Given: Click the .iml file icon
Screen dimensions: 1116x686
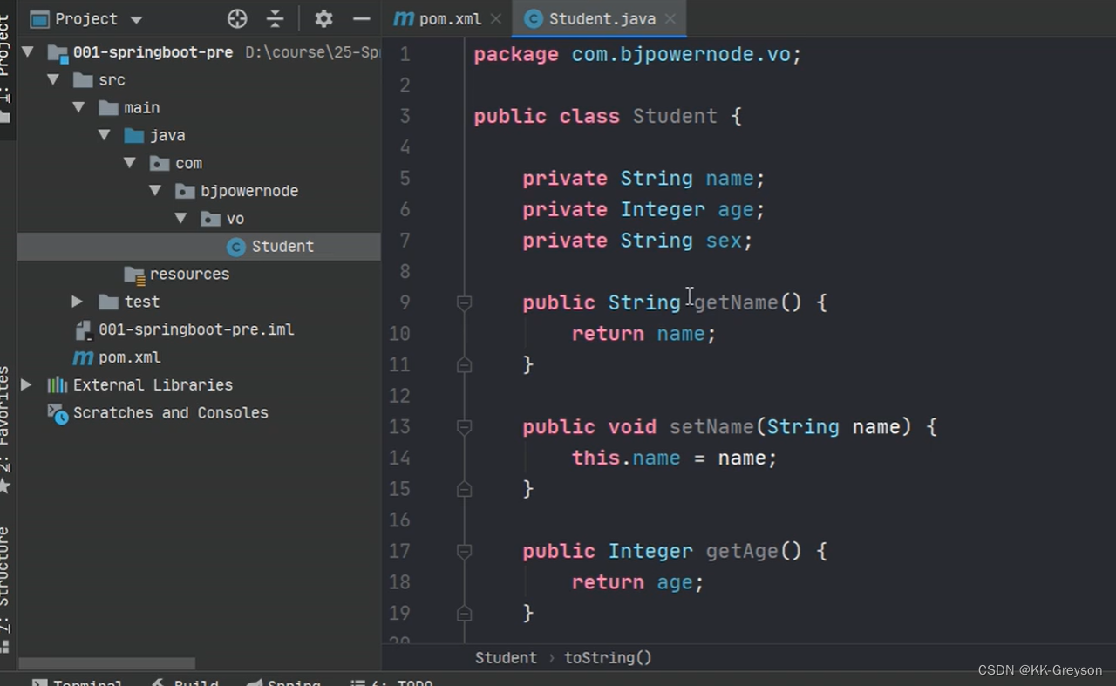Looking at the screenshot, I should pyautogui.click(x=84, y=329).
